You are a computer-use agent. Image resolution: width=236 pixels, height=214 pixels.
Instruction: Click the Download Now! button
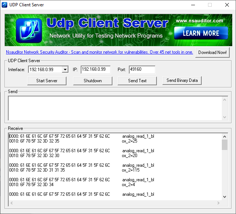click(x=212, y=52)
